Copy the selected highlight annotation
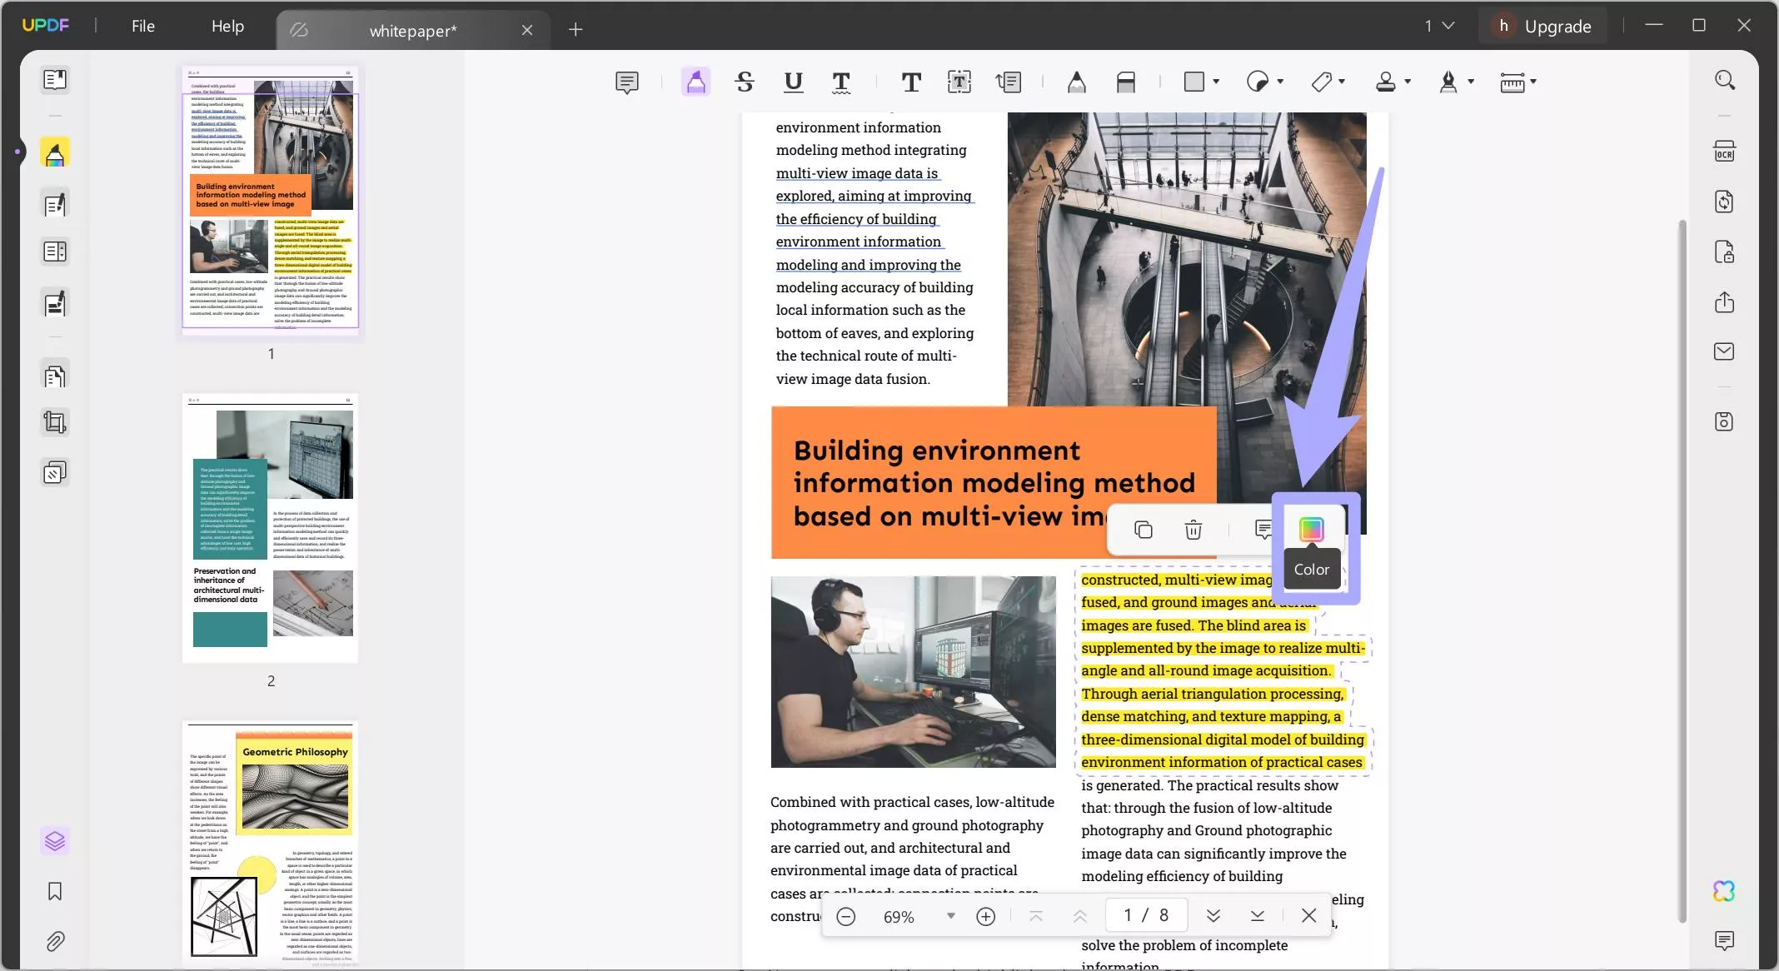 point(1144,530)
